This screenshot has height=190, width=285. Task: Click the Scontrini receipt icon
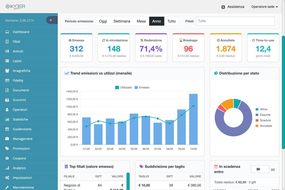(x=7, y=100)
